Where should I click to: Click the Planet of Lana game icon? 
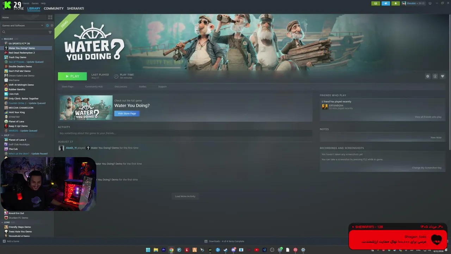(x=6, y=121)
